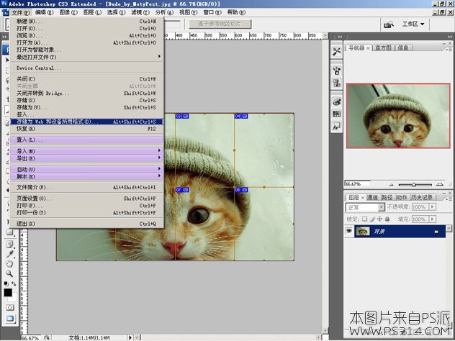Hide the 背景 layer with eye icon
This screenshot has height=341, width=455.
(348, 231)
